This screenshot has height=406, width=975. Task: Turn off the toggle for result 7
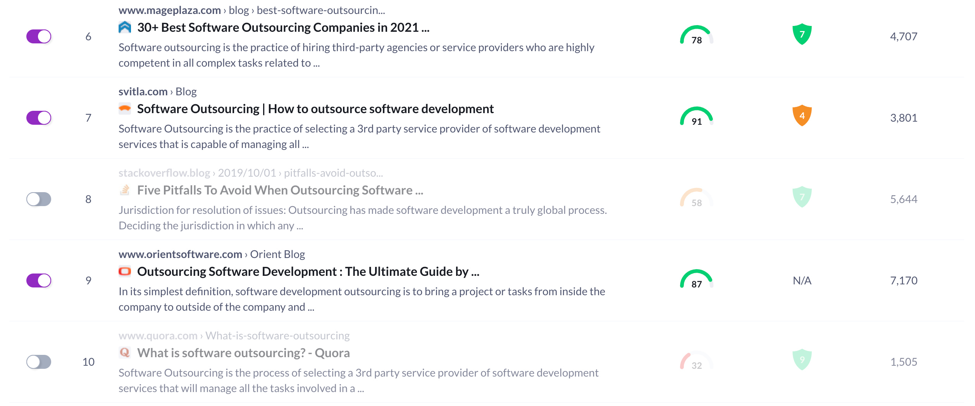pyautogui.click(x=39, y=118)
